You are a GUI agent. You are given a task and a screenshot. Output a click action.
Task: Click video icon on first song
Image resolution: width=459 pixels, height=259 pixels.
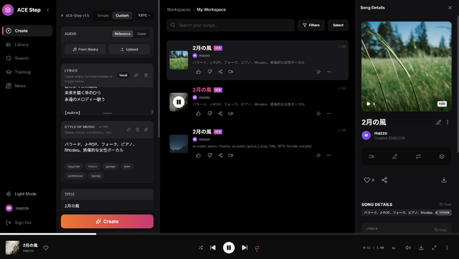[231, 72]
